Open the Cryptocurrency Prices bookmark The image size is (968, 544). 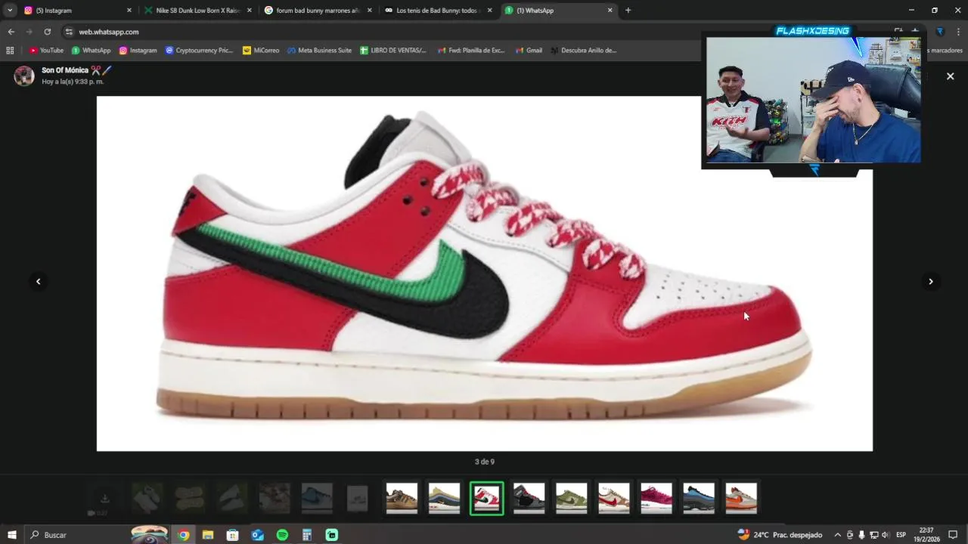click(199, 51)
